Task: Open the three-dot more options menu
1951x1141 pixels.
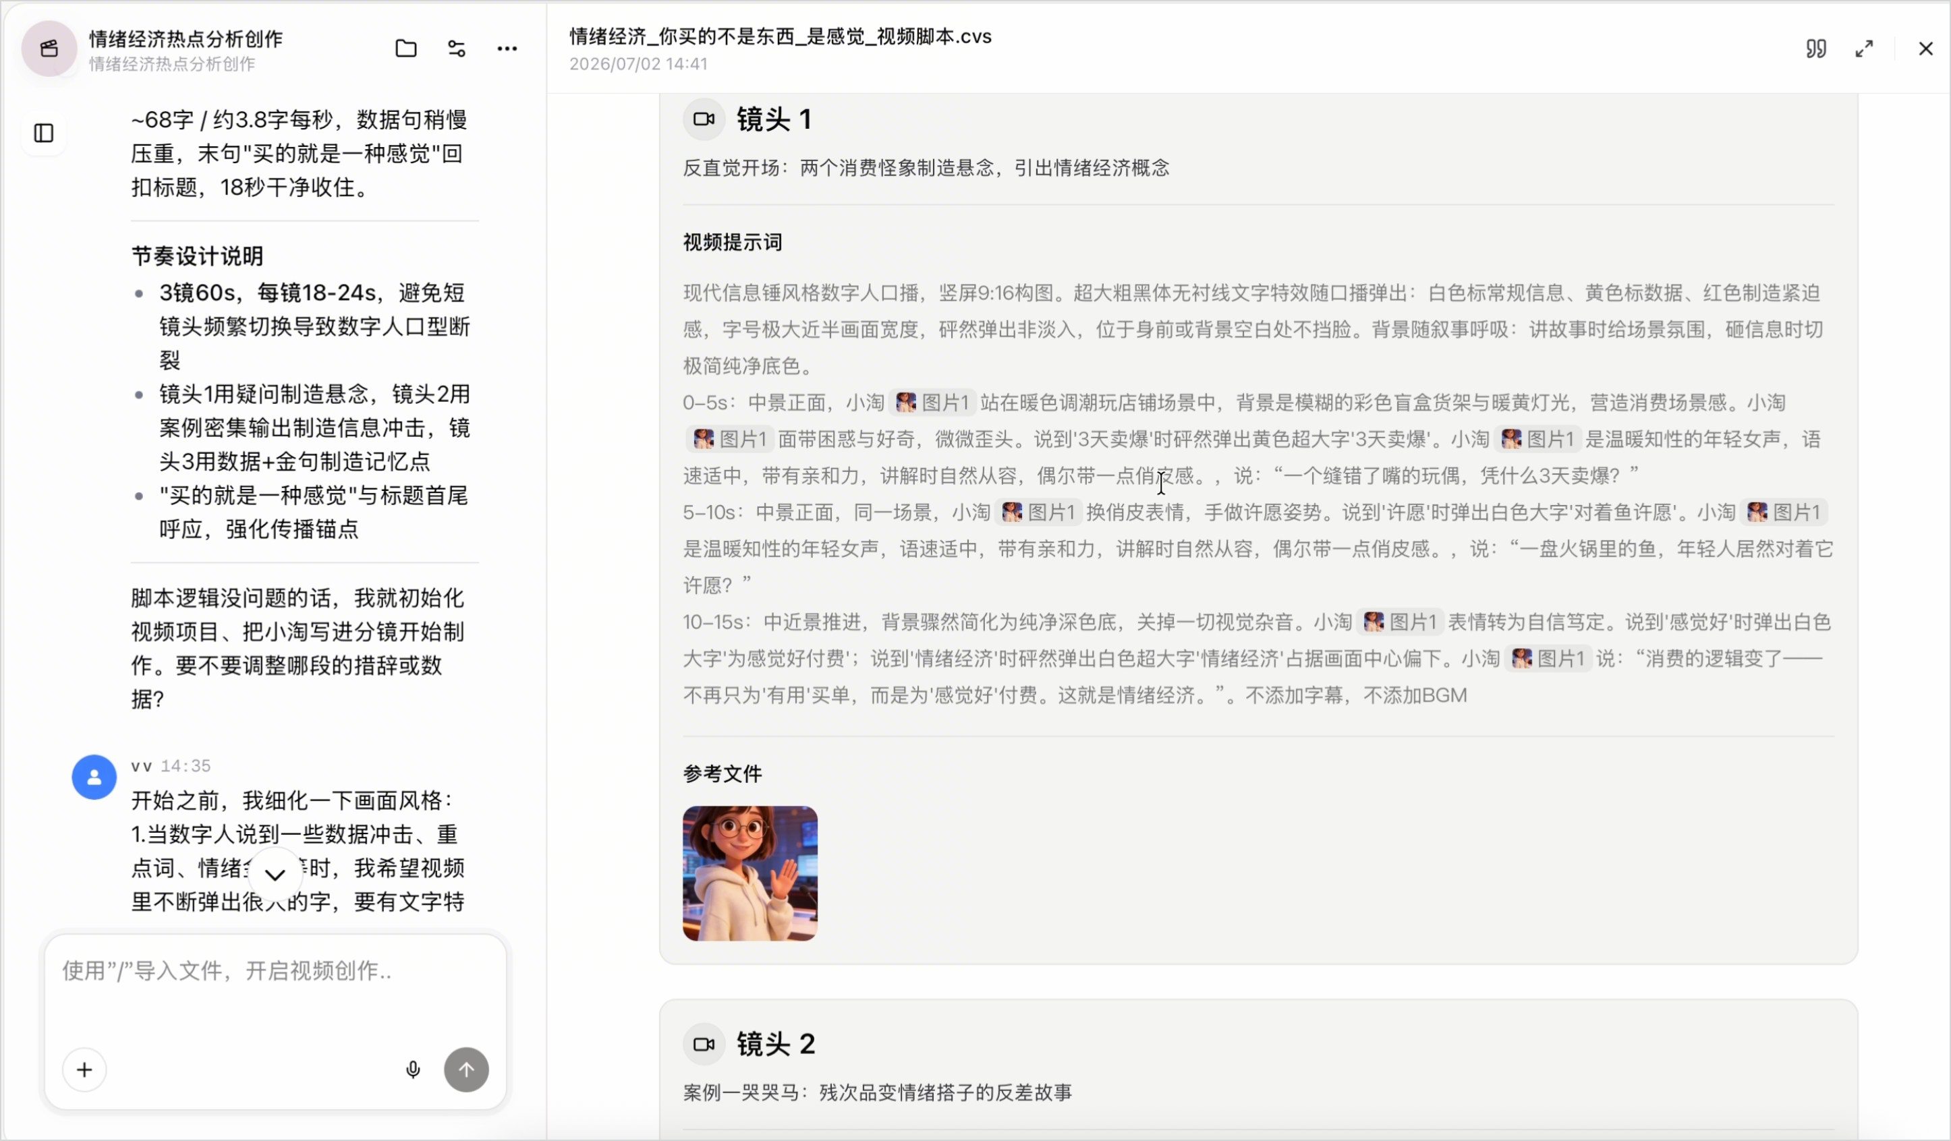Action: pos(507,49)
